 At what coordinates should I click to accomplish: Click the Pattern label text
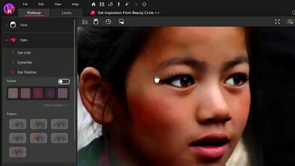pyautogui.click(x=12, y=114)
